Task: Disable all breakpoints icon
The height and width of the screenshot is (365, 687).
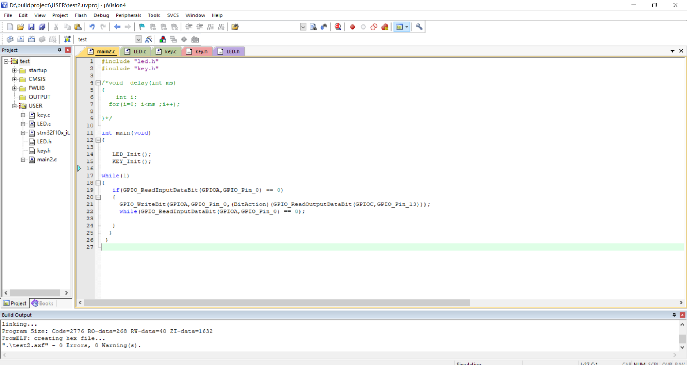Action: (x=374, y=27)
